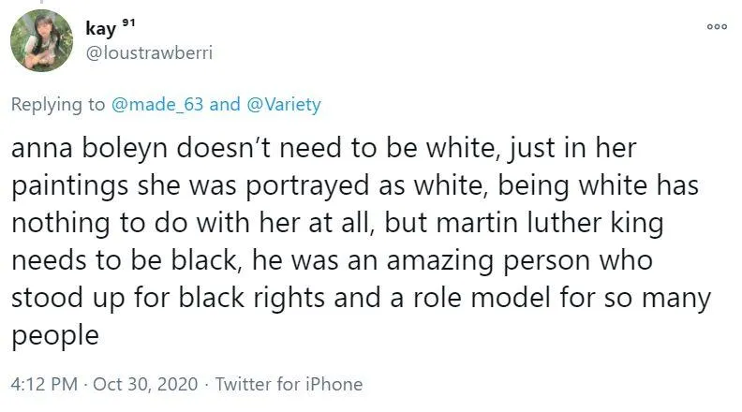742x412 pixels.
Task: Open the @Variety mention link
Action: tap(283, 104)
